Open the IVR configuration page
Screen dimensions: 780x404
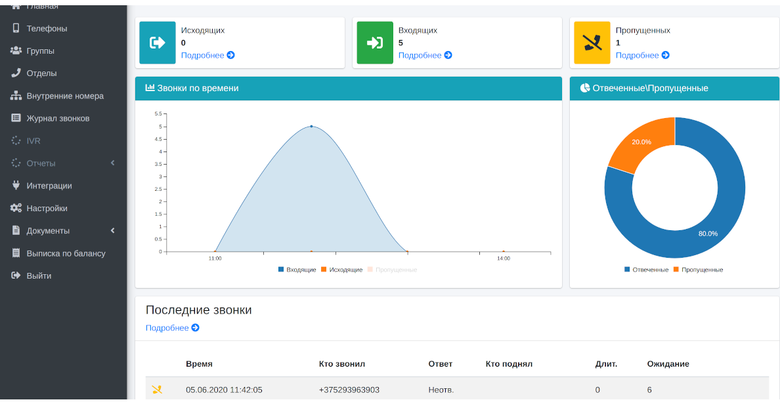[32, 140]
